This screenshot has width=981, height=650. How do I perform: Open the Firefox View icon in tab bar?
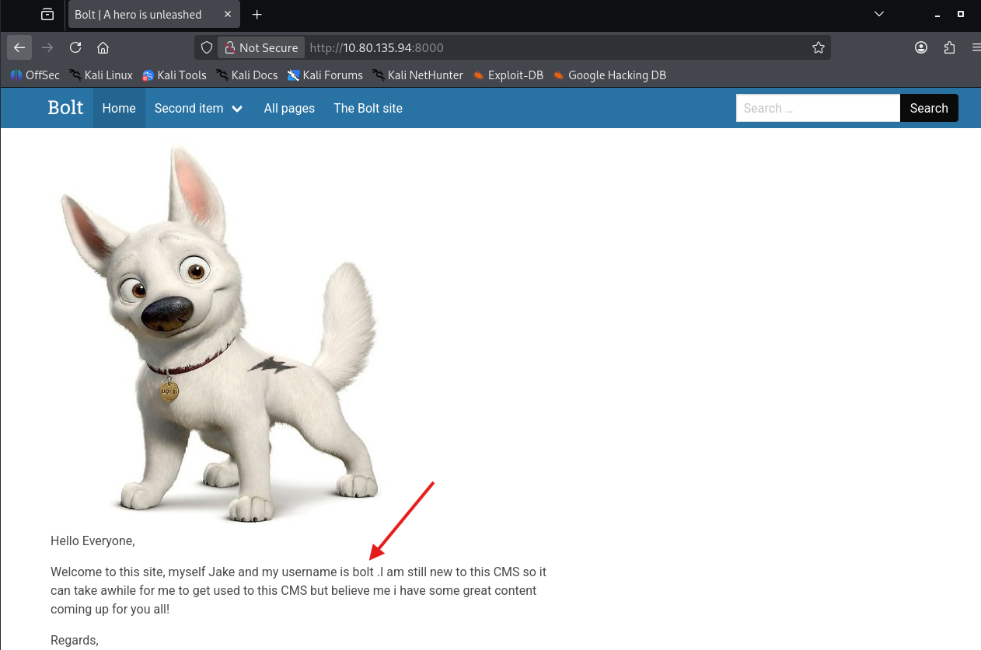pos(47,14)
